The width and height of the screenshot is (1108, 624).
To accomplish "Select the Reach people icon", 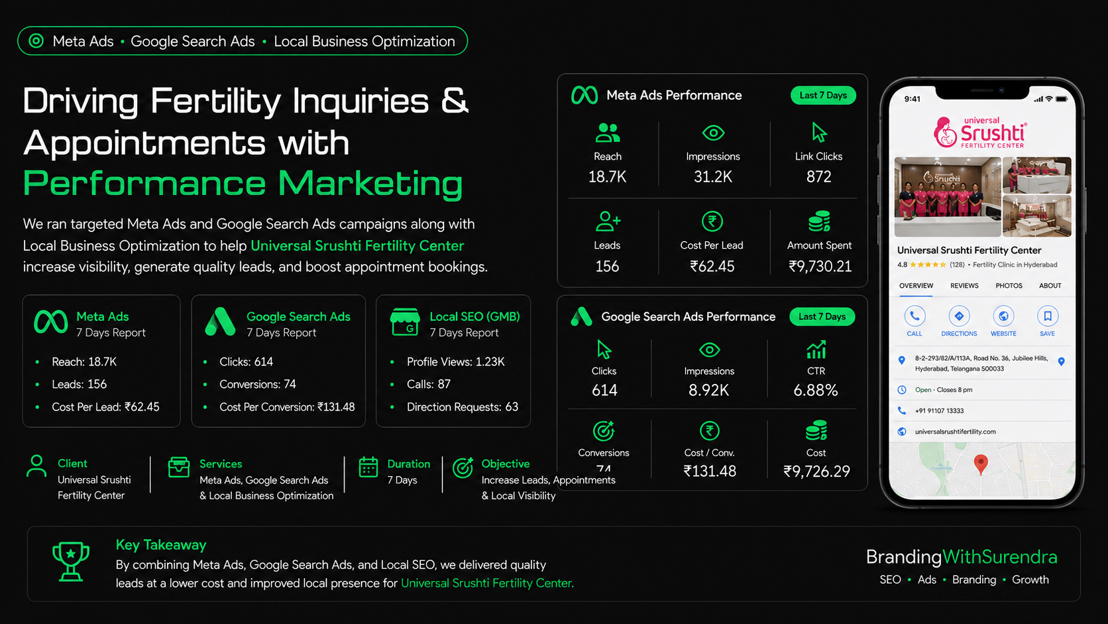I will pos(608,133).
